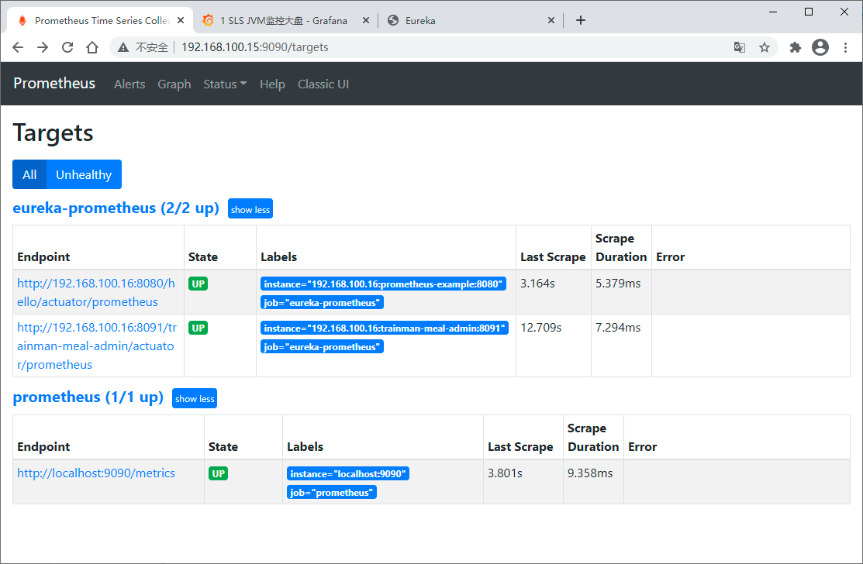Click the 3.801s last scrape value
This screenshot has height=564, width=863.
click(506, 473)
